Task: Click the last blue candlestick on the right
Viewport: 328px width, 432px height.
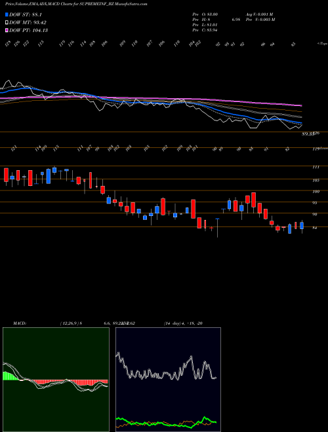Action: 302,226
